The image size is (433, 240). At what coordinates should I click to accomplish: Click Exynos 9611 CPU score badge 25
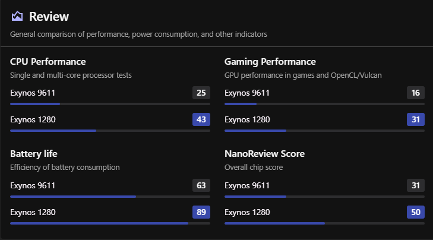click(201, 93)
